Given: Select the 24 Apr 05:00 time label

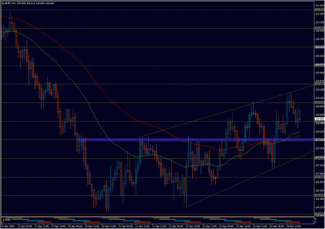Looking at the screenshot, I should click(277, 226).
